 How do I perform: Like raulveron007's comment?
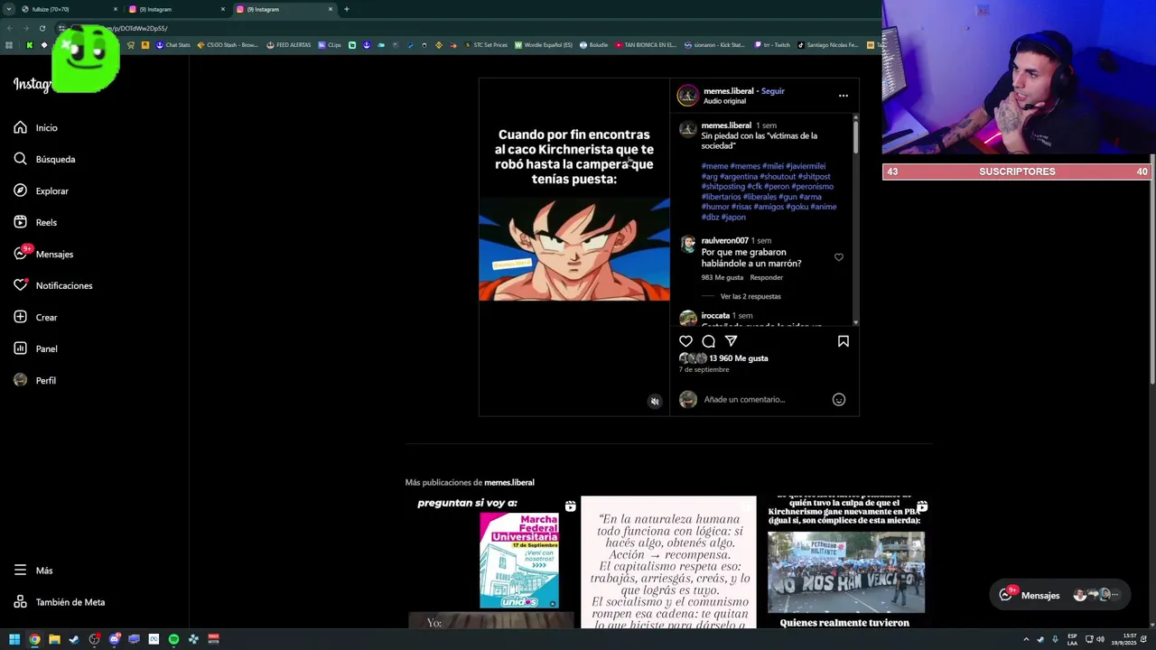click(838, 257)
